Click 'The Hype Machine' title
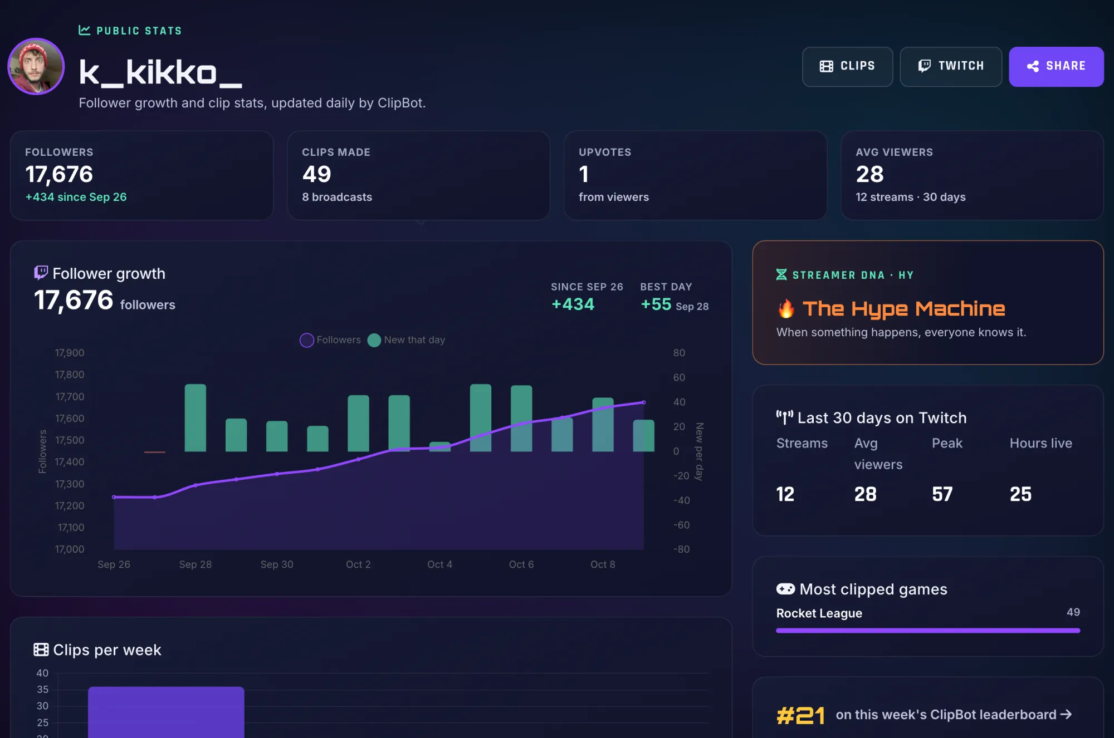Screen dimensions: 1114x738 903,308
